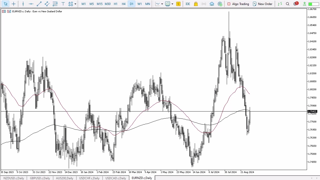Draw a vertical line on chart
The width and height of the screenshot is (320, 180).
point(23,4)
